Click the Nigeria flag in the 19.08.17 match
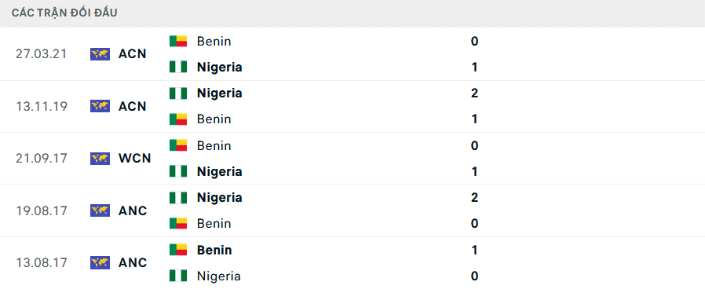The width and height of the screenshot is (705, 300). click(x=178, y=197)
